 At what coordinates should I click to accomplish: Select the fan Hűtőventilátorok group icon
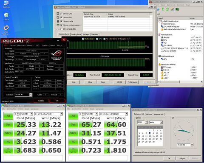click(x=159, y=56)
